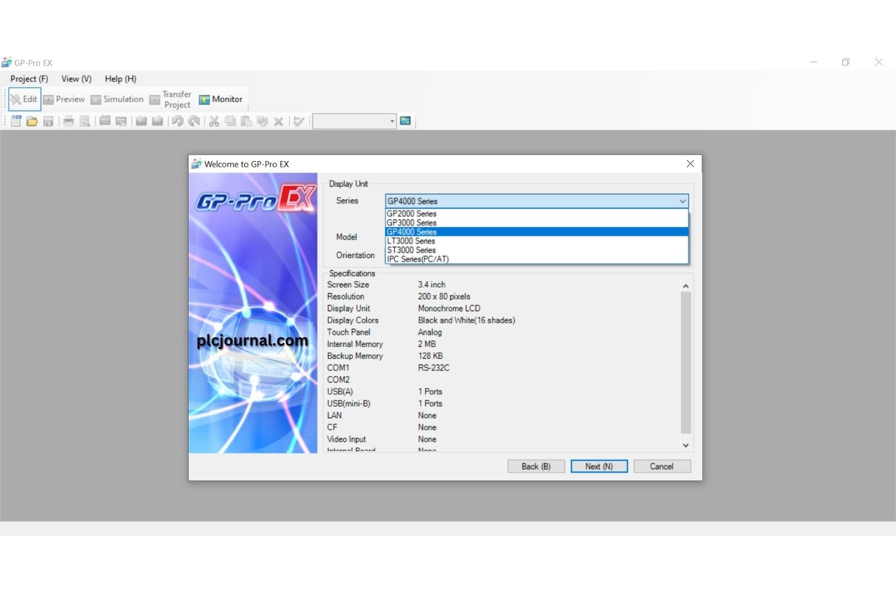Click the Transfer Project toolbar button

pyautogui.click(x=170, y=99)
